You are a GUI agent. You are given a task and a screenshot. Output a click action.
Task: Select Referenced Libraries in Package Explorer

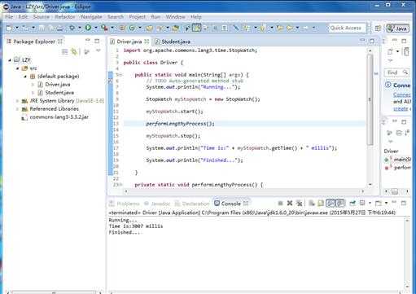54,109
